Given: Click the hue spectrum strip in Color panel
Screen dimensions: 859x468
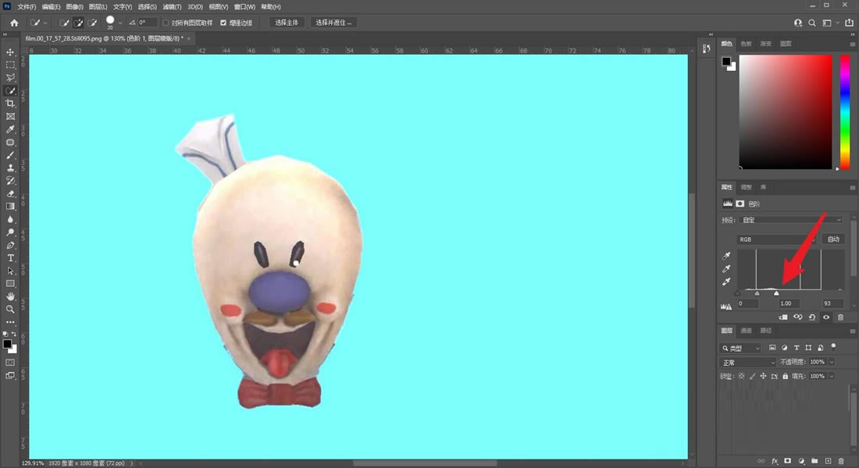Looking at the screenshot, I should point(845,112).
